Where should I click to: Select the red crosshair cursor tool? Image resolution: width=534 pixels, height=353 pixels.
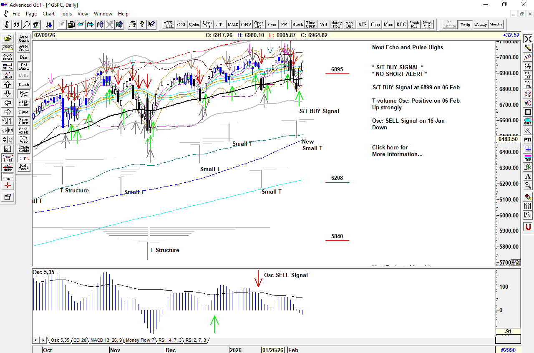8,186
